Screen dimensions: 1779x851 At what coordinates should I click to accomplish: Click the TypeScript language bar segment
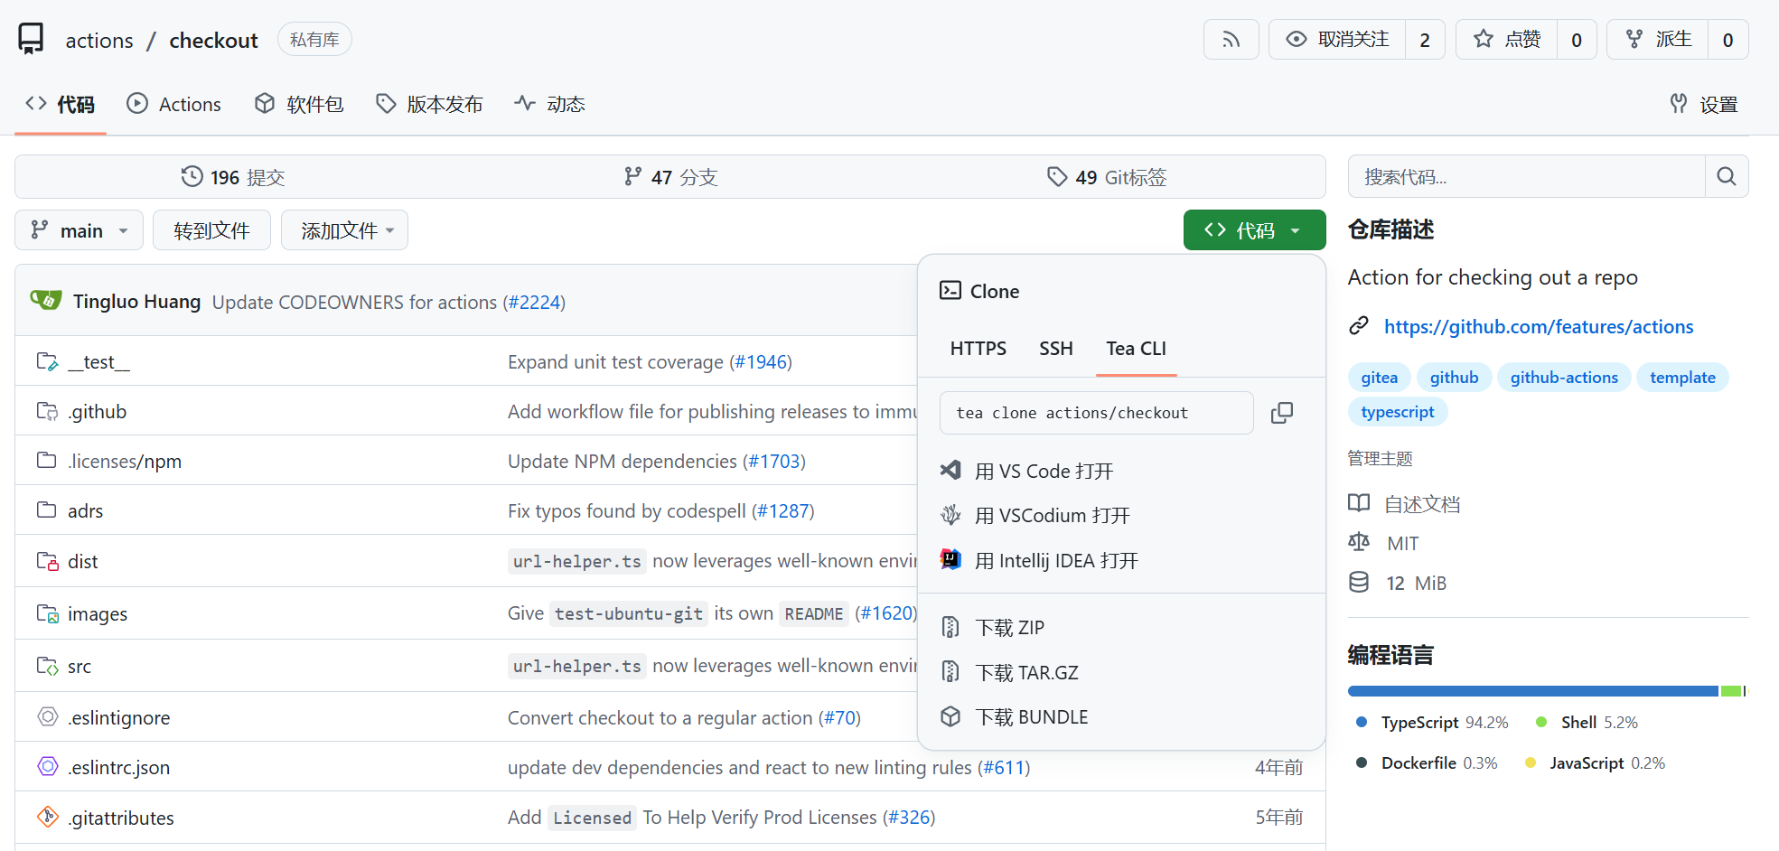(x=1532, y=691)
